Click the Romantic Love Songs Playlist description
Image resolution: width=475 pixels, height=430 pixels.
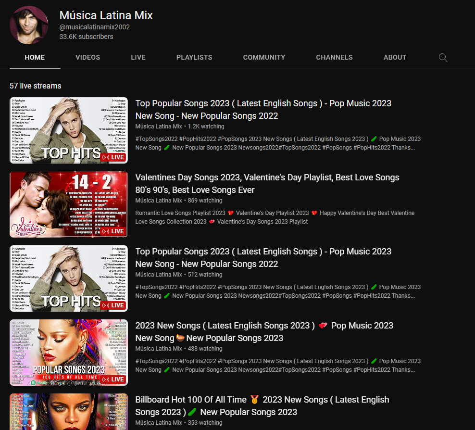click(275, 217)
